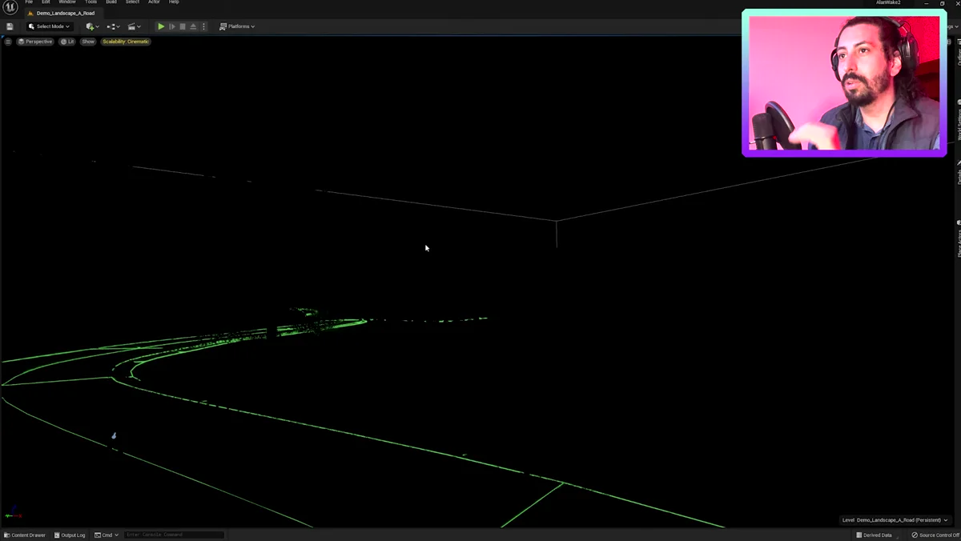
Task: Open the Perspective view mode menu
Action: tap(35, 42)
